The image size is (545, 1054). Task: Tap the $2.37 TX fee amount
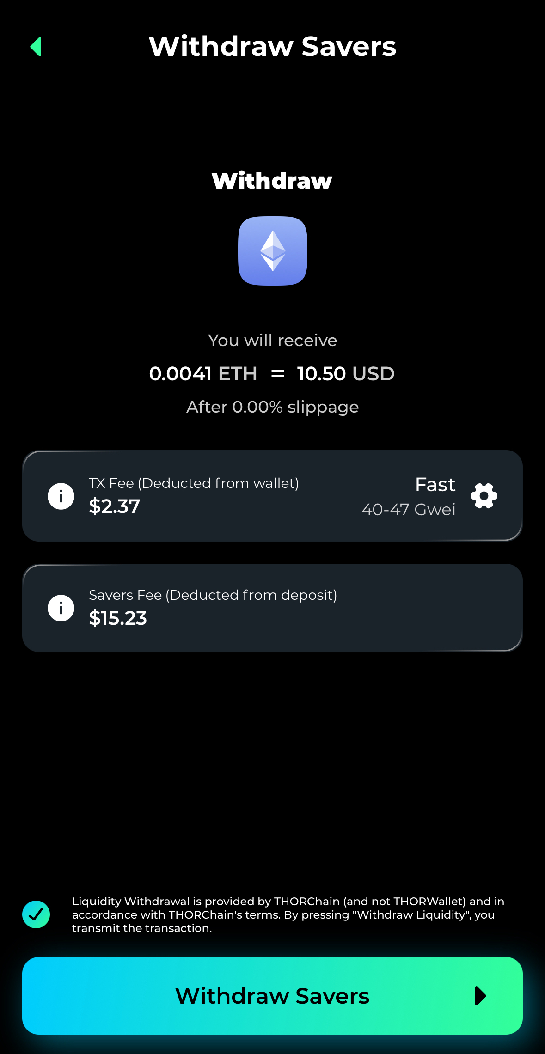(x=114, y=506)
